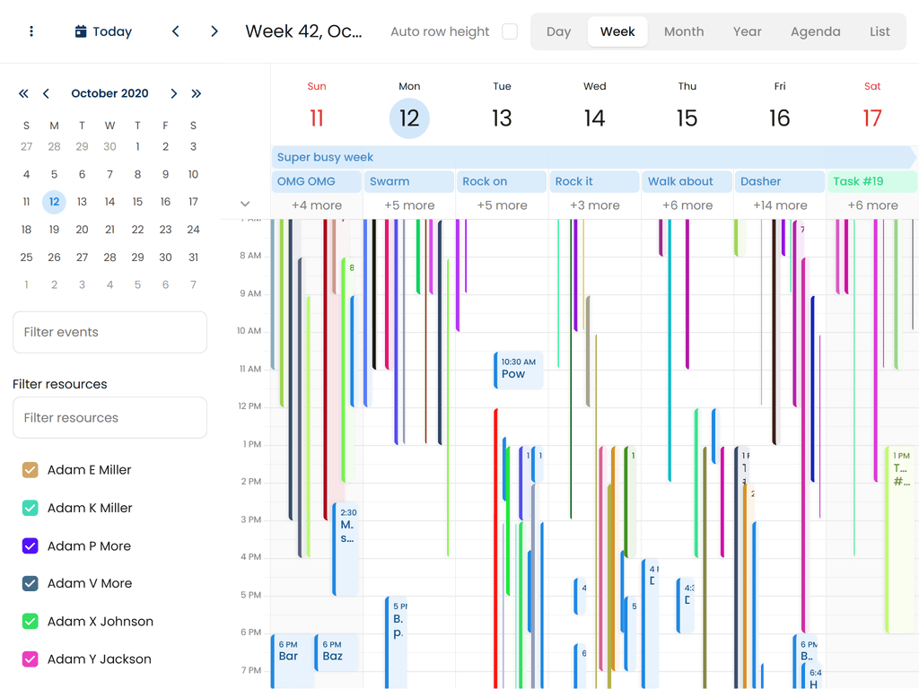Uncheck the Adam Y Jackson resource
The width and height of the screenshot is (919, 689).
28,658
